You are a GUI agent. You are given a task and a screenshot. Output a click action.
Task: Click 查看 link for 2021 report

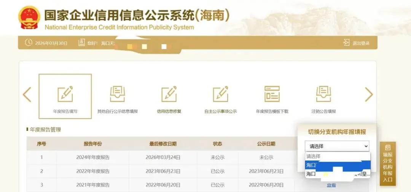click(331, 185)
